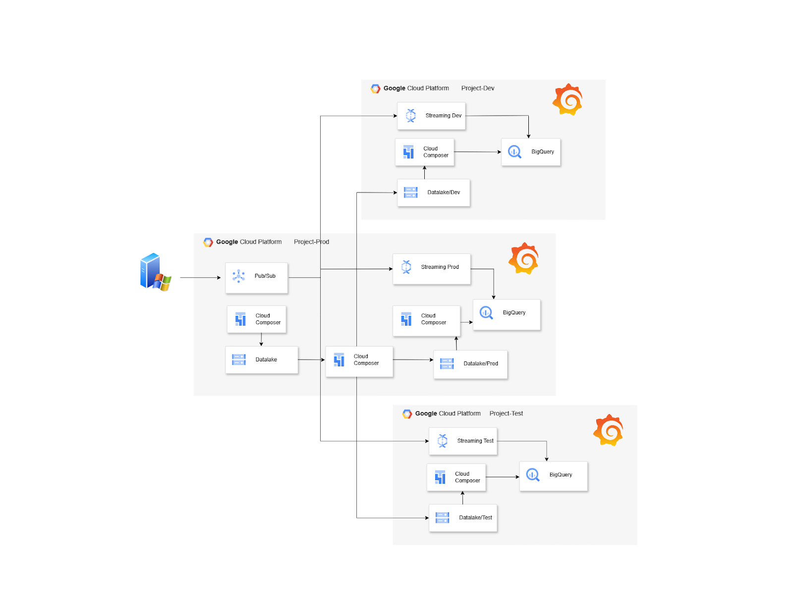Click the standalone Cloud Composer node between Datalake and Datalake/Prod
The width and height of the screenshot is (793, 604).
point(359,361)
